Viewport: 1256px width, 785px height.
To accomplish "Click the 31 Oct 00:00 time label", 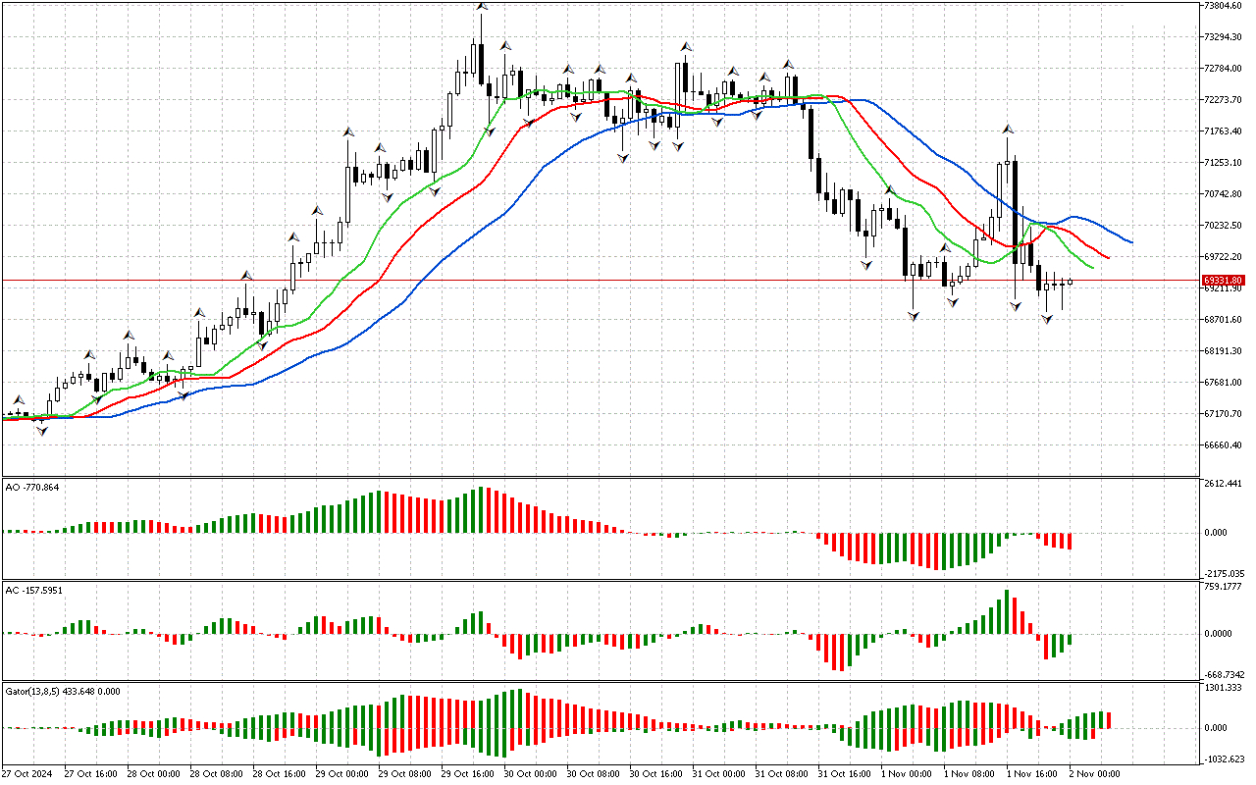I will (720, 774).
